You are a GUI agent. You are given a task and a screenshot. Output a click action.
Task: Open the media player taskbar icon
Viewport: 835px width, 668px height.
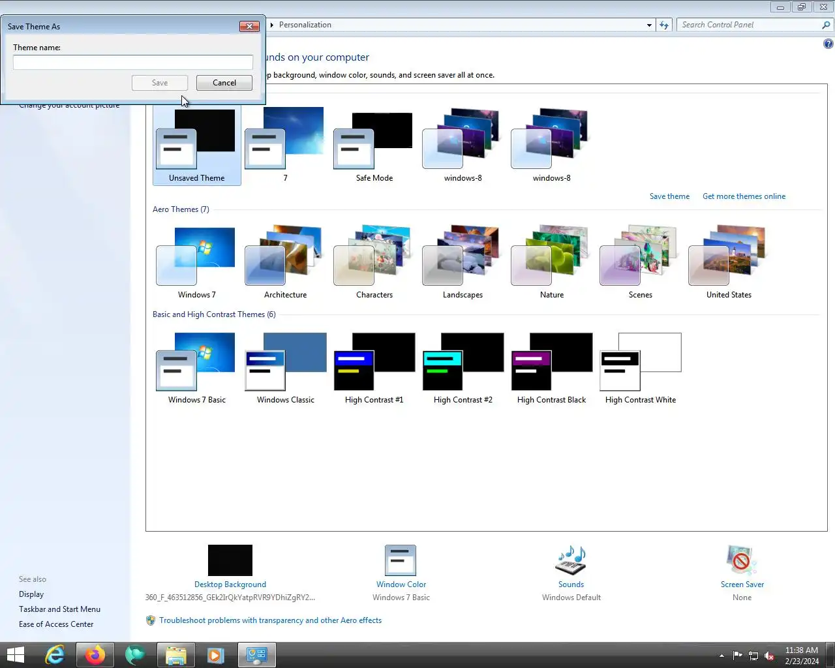click(215, 654)
